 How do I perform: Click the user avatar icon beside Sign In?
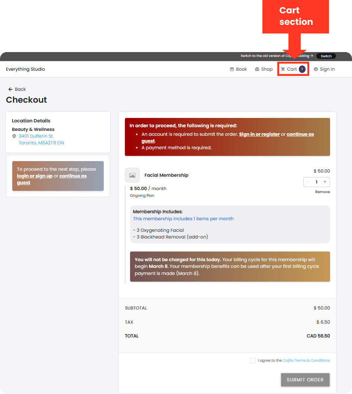point(316,69)
